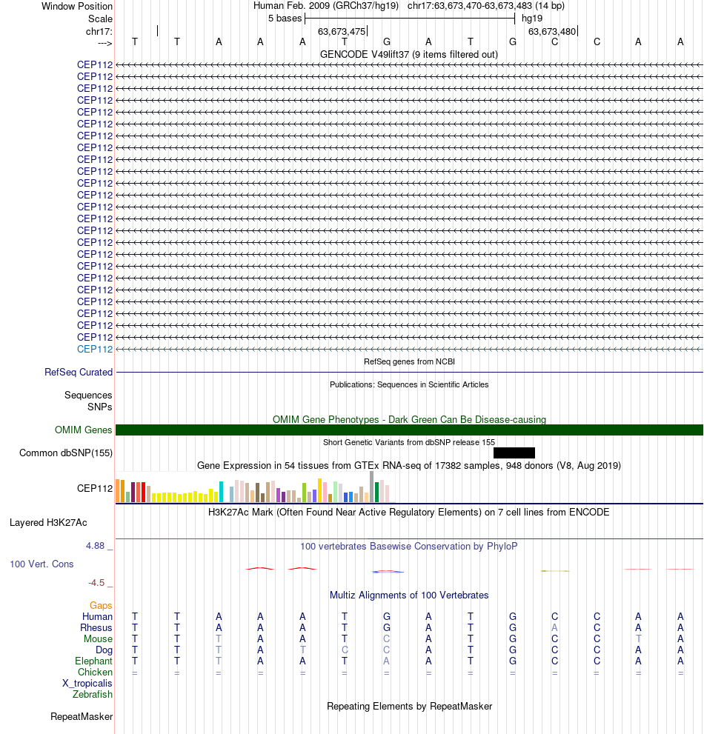Screen dimensions: 704x734
Task: Open the GENCODE V49lift37 track title
Action: tap(409, 54)
